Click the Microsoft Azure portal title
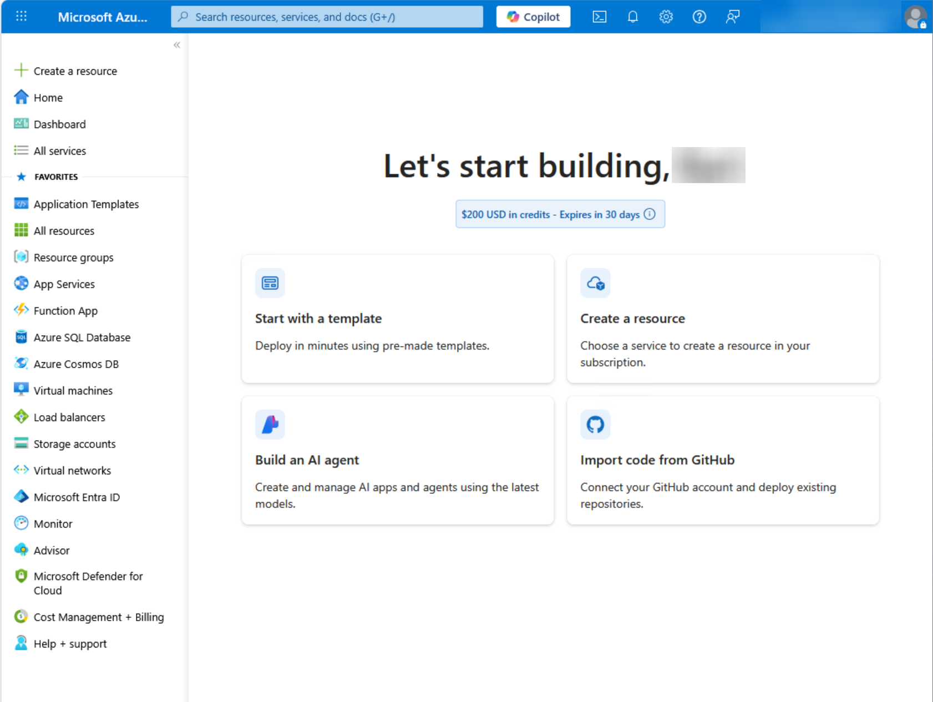This screenshot has width=933, height=702. pyautogui.click(x=103, y=17)
